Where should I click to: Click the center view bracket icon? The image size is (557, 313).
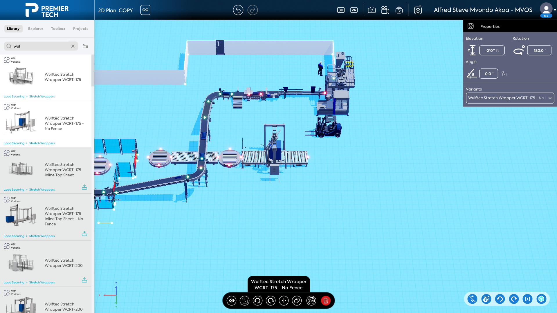[527, 299]
